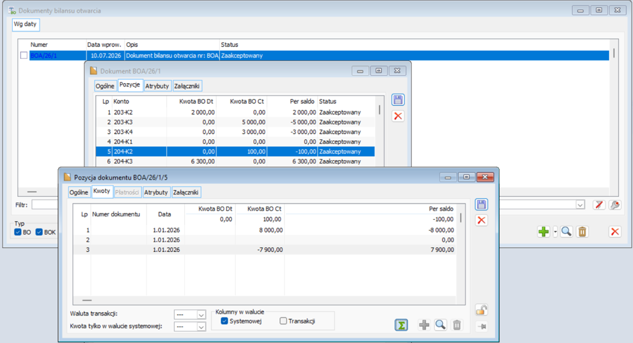Toggle the Systemowej currency column checkbox
The width and height of the screenshot is (633, 343).
tap(224, 321)
